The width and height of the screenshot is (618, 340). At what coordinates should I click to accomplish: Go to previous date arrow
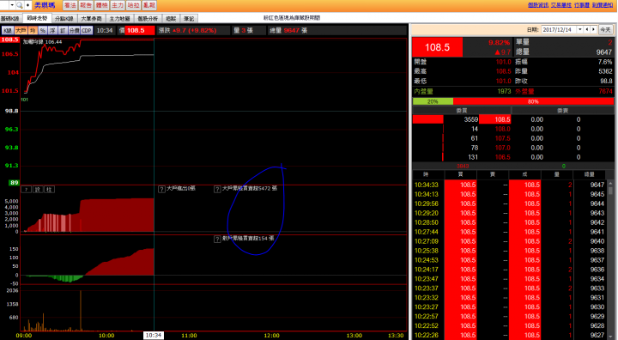[x=587, y=29]
